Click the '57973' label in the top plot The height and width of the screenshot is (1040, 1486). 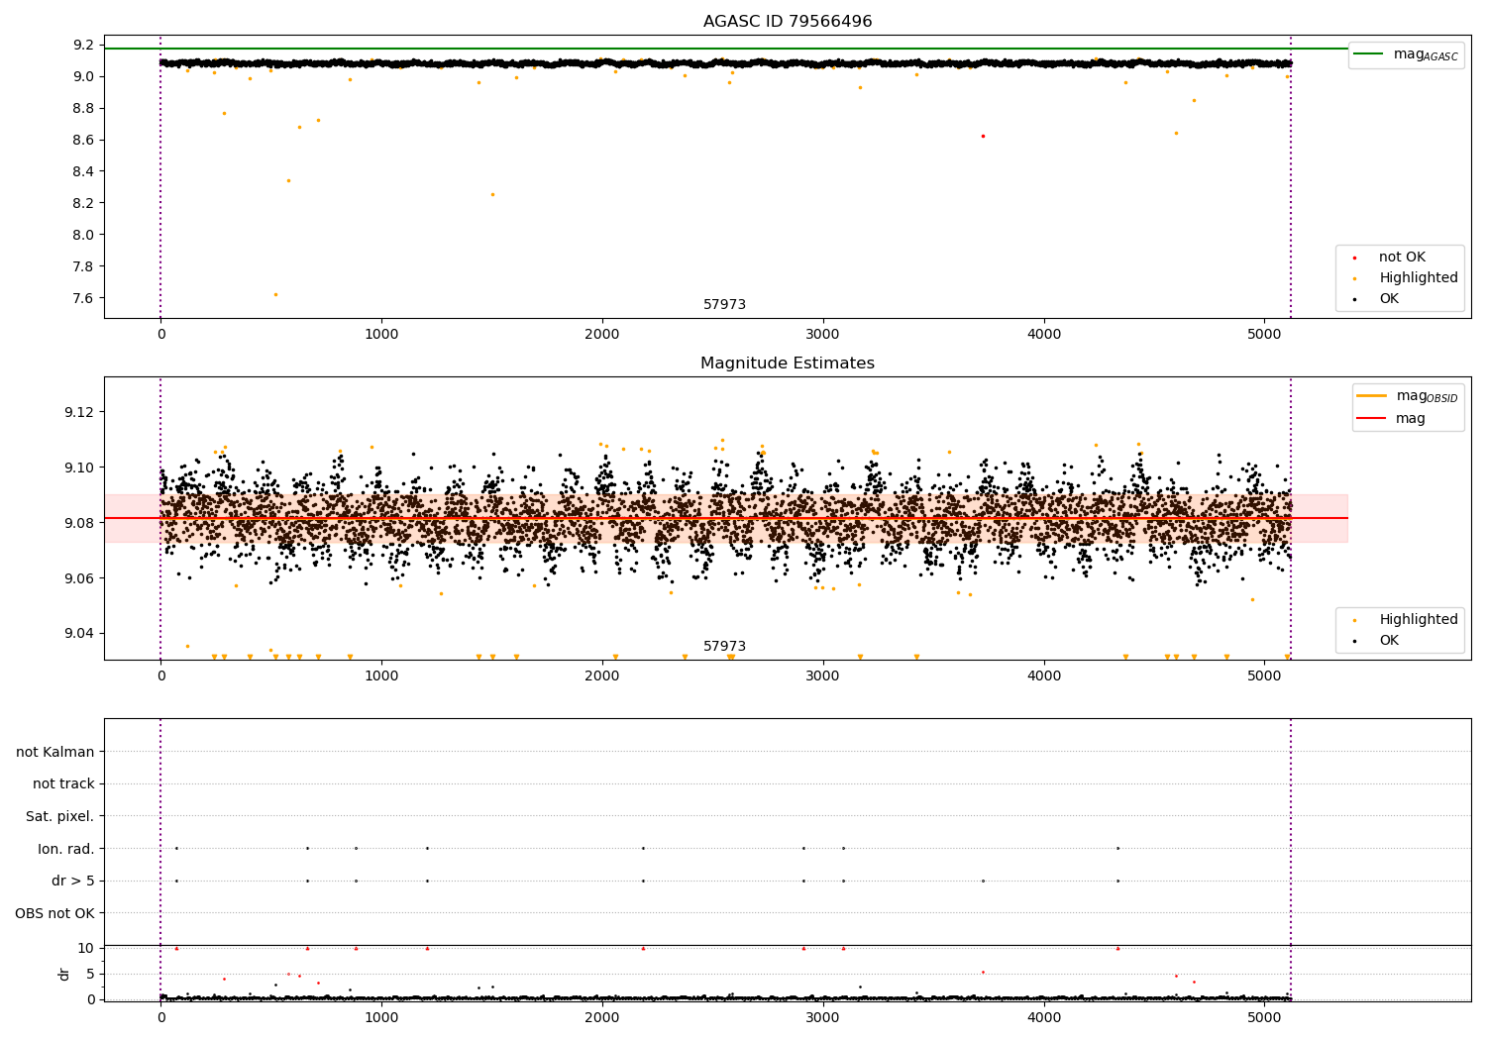pyautogui.click(x=724, y=305)
